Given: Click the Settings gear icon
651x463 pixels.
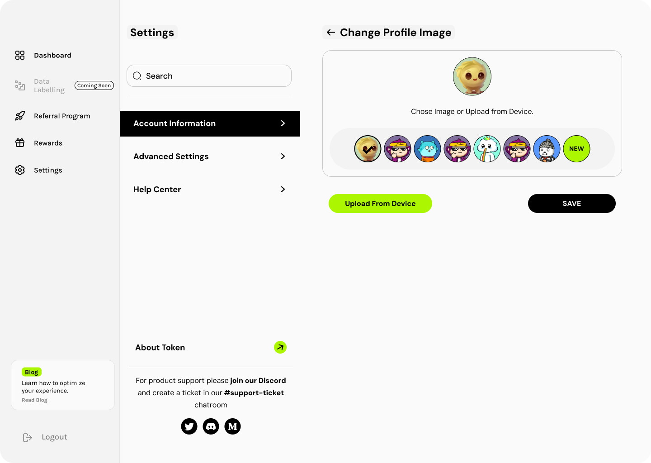Looking at the screenshot, I should (20, 170).
